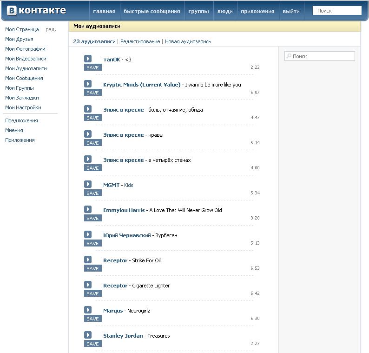This screenshot has height=353, width=369.
Task: Save the нравы track
Action: coord(93,143)
